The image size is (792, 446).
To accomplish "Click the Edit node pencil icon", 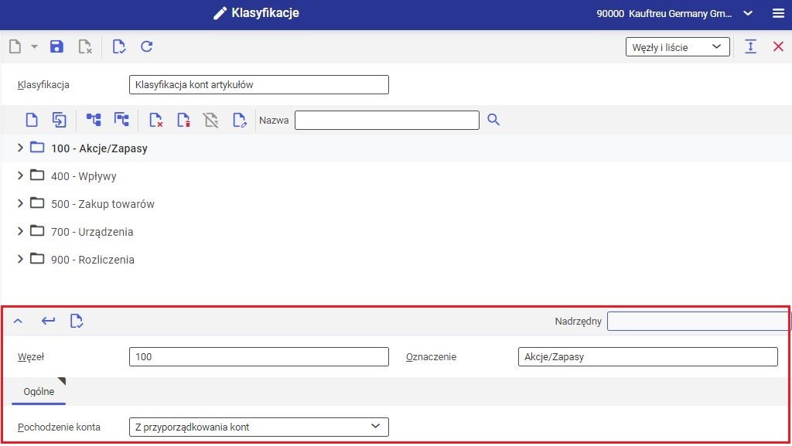I will [x=240, y=120].
